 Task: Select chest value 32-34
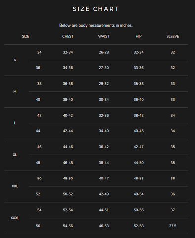(68, 52)
